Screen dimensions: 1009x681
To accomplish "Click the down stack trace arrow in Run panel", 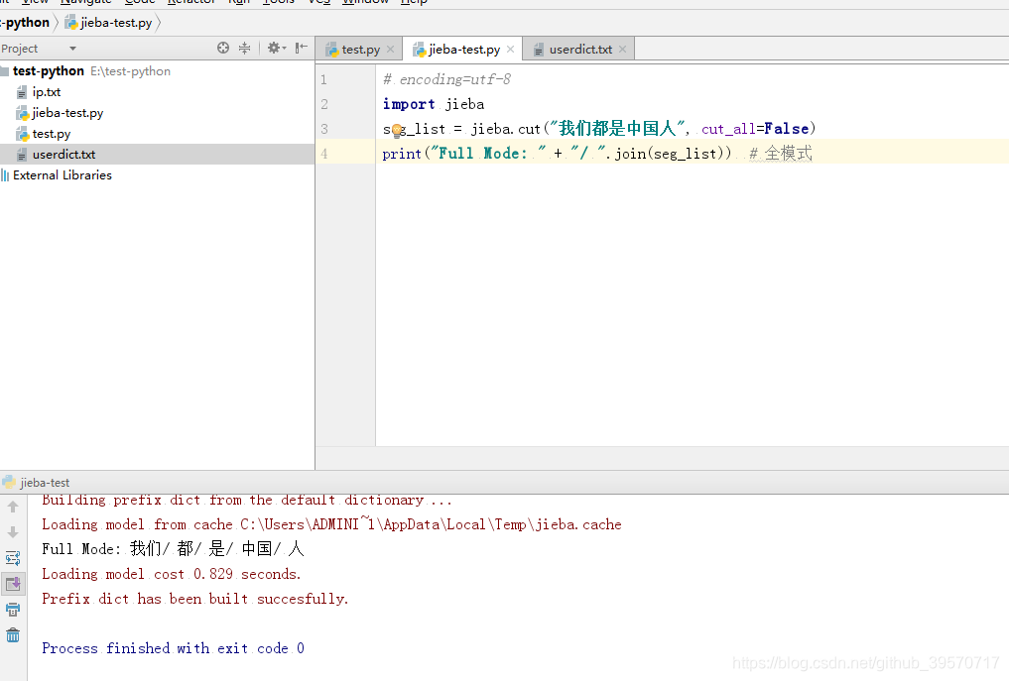I will pos(13,532).
